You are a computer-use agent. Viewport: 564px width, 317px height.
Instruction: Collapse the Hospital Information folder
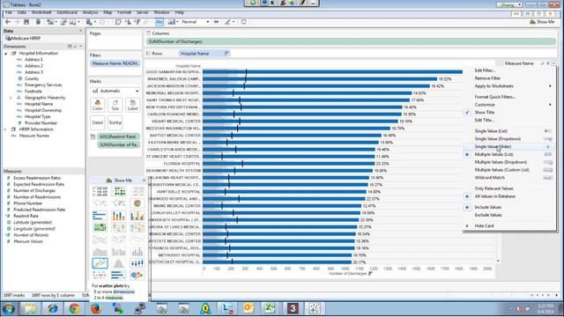(x=5, y=53)
